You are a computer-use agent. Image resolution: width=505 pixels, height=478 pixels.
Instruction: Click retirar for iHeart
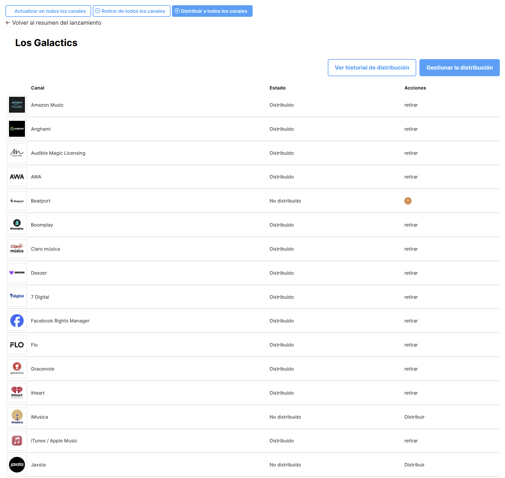[411, 393]
